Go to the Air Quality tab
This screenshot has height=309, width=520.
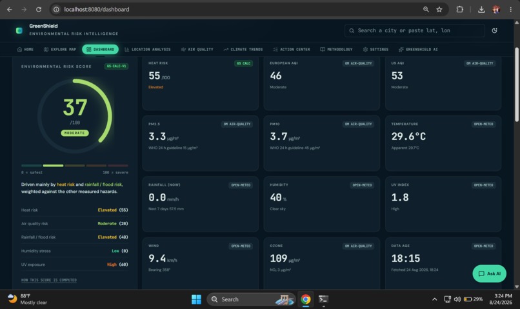pos(197,50)
